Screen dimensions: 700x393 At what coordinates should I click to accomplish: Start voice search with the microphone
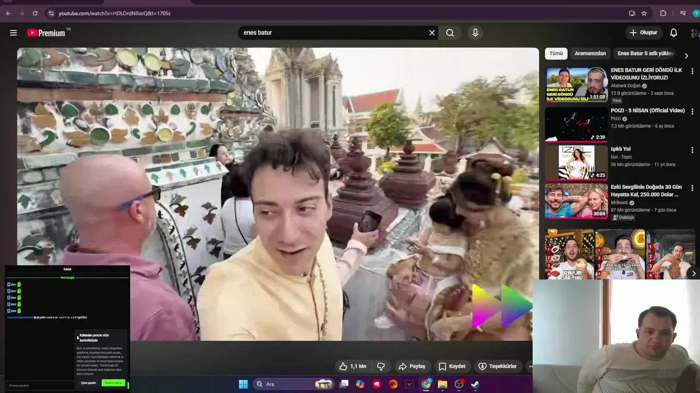coord(475,33)
